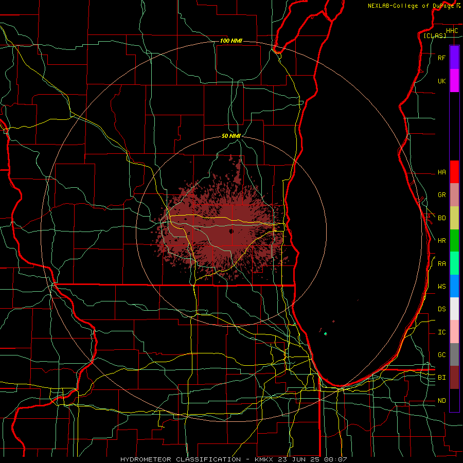463x463 pixels.
Task: Click the GR legend label
Action: 441,195
